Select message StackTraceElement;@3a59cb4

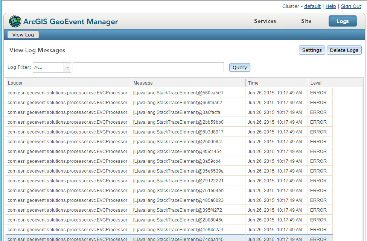point(177,162)
